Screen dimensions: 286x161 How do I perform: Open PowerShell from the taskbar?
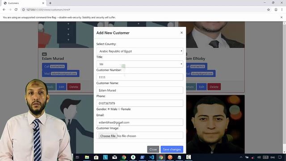142,157
